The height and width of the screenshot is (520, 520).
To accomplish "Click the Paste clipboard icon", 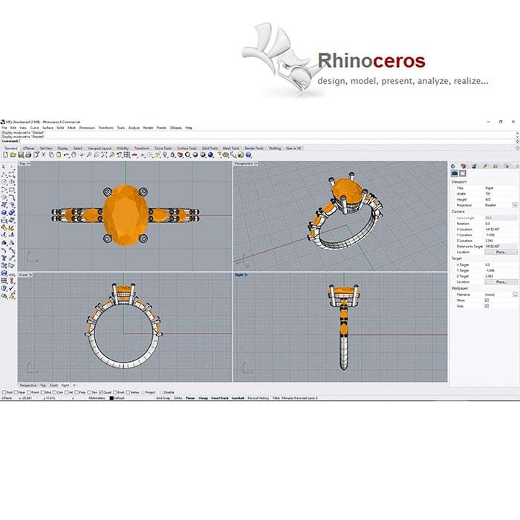I will (x=59, y=155).
